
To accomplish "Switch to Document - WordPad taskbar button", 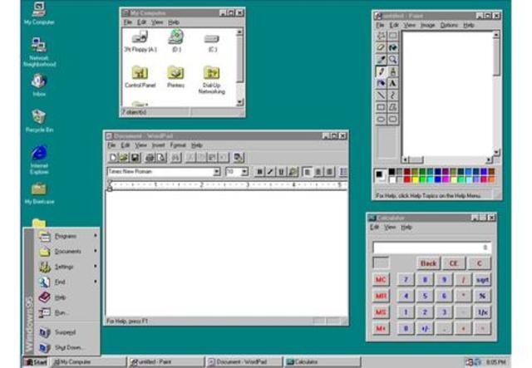I will (244, 362).
